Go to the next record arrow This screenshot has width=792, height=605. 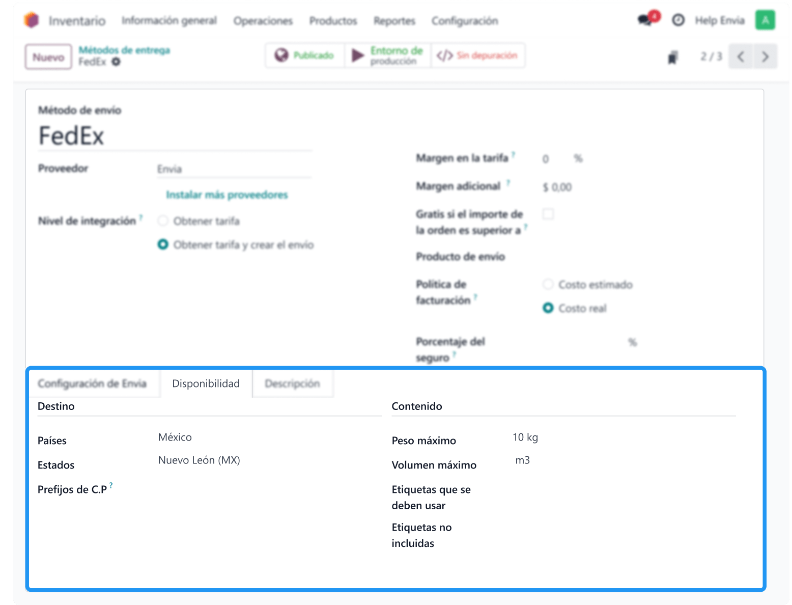(765, 57)
